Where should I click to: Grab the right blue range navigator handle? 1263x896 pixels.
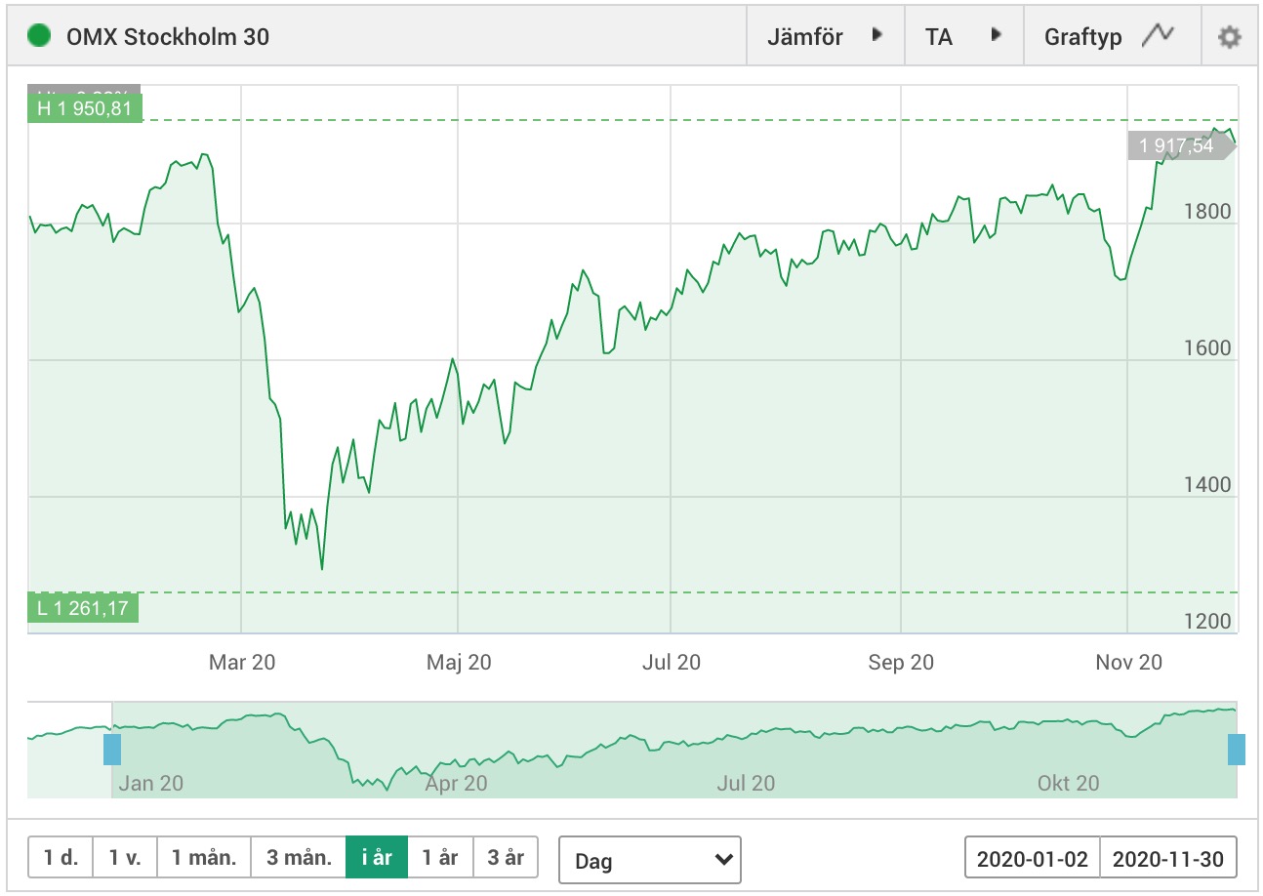click(x=1237, y=750)
